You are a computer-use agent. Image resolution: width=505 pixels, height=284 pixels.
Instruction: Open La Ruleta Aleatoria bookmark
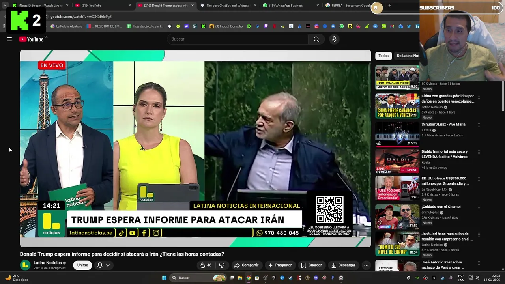[x=67, y=26]
